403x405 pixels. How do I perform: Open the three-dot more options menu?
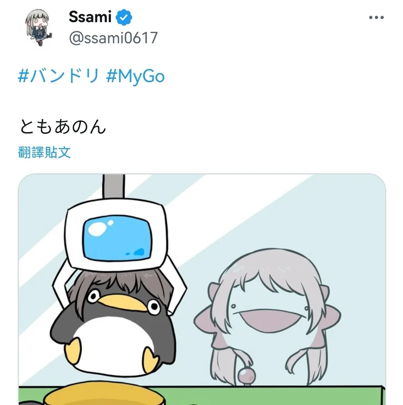(x=376, y=18)
